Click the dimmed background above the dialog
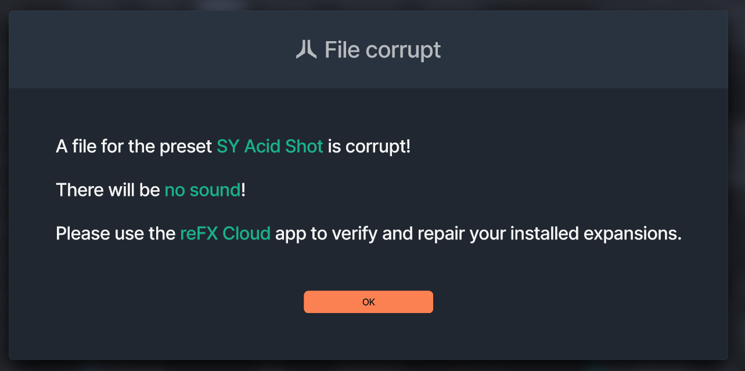Screen dimensions: 745x371 (372, 4)
